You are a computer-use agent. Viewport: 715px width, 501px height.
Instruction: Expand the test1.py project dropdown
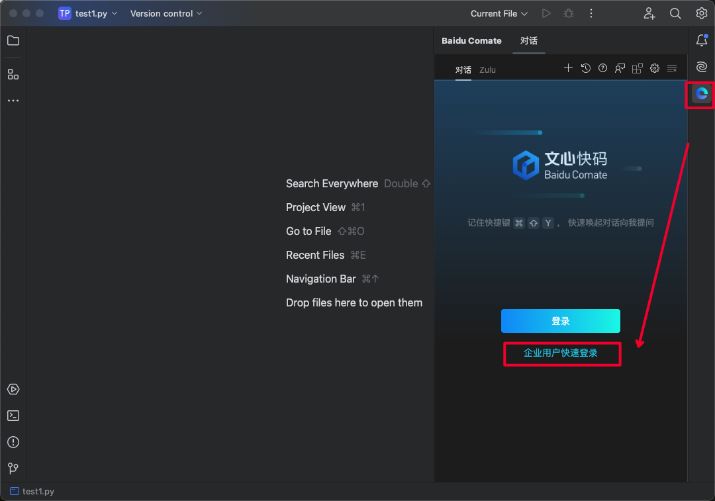pos(95,14)
